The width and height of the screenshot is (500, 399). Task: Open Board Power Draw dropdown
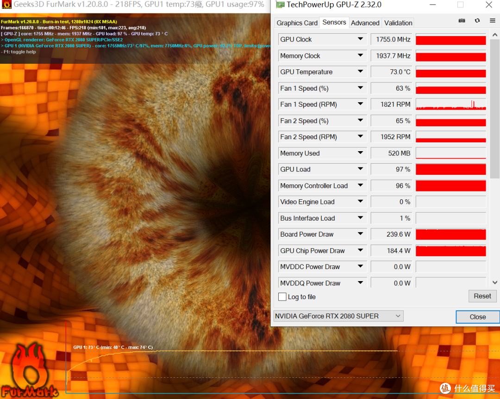tap(360, 234)
